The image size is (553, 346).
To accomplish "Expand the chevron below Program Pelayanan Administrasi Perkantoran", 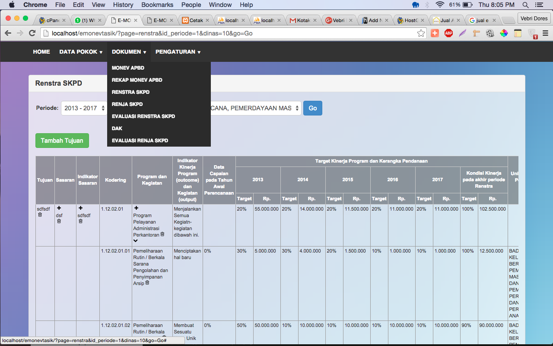I will 136,241.
